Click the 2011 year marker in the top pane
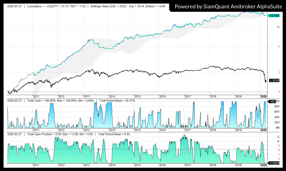This screenshot has height=171, width=286. (36, 97)
